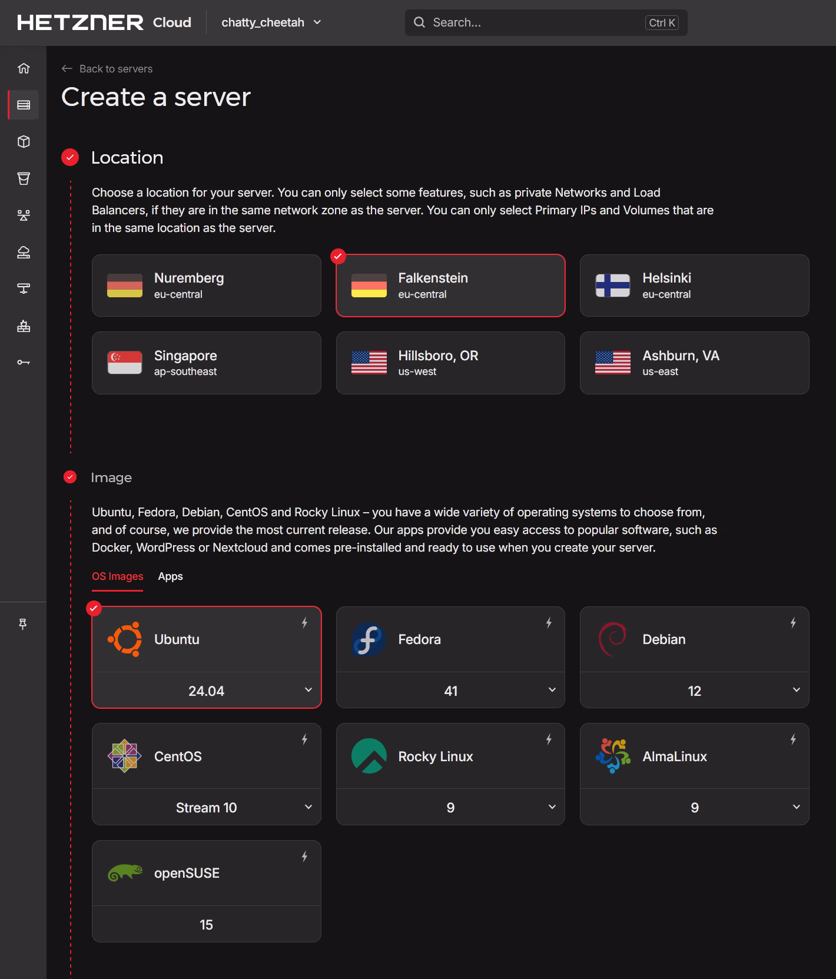This screenshot has width=836, height=979.
Task: Select the Singapore ap-southeast location
Action: point(206,363)
